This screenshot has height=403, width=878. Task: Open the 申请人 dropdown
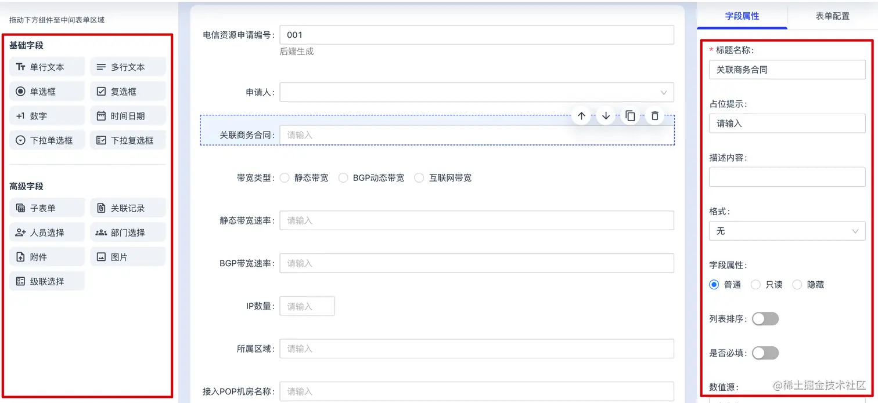(x=477, y=92)
